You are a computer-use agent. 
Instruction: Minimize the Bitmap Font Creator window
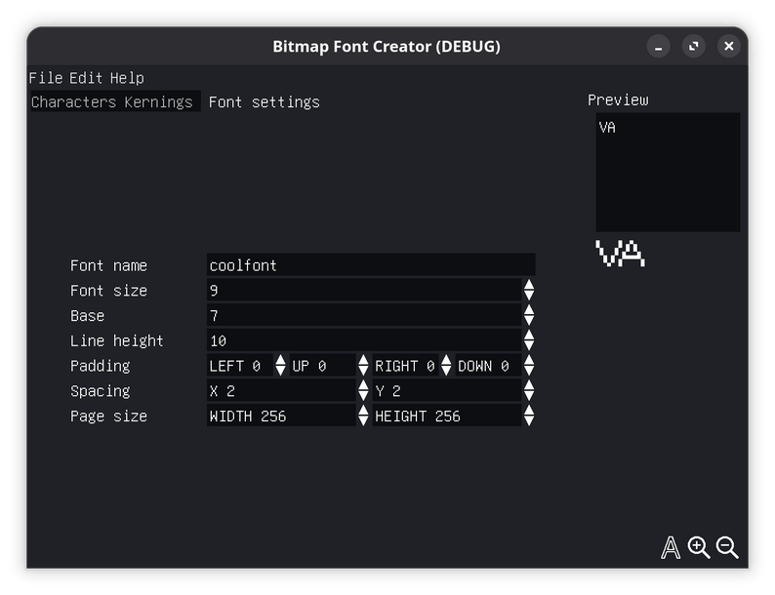tap(658, 47)
